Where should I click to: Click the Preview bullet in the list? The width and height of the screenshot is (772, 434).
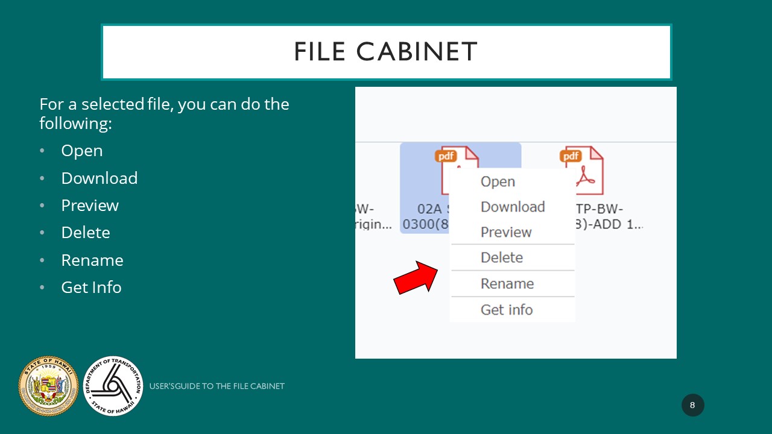[90, 205]
